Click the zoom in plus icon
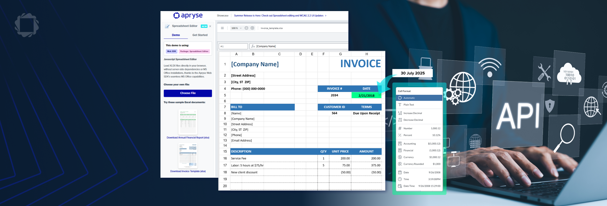This screenshot has height=206, width=607. coord(252,28)
